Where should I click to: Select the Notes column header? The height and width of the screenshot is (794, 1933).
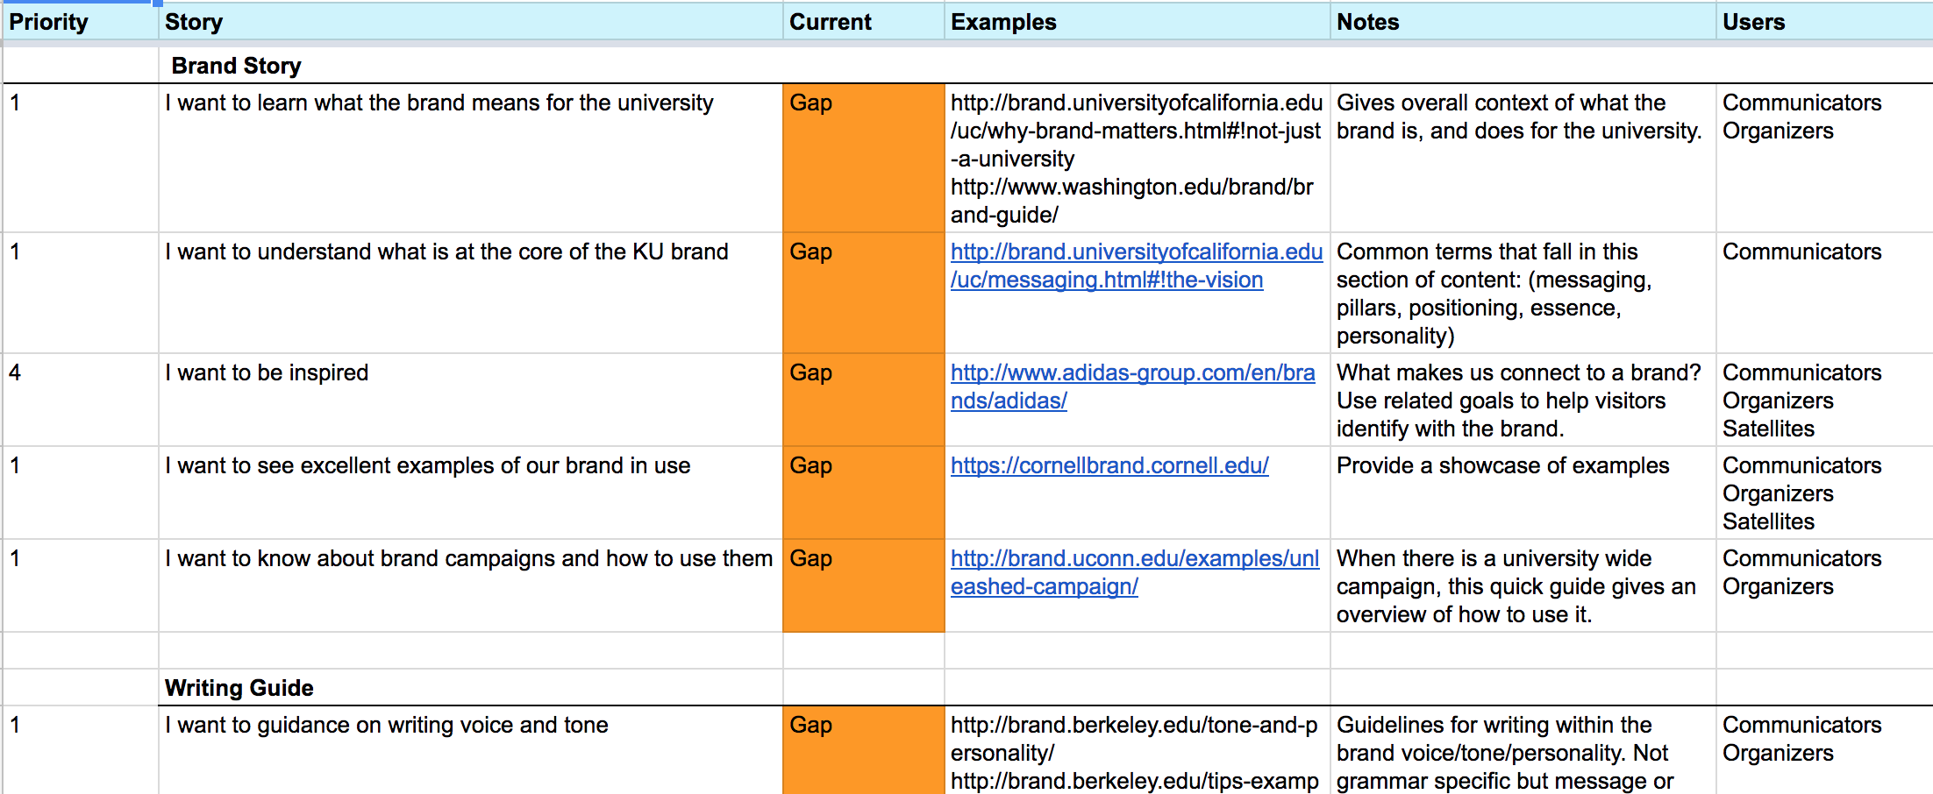tap(1523, 22)
